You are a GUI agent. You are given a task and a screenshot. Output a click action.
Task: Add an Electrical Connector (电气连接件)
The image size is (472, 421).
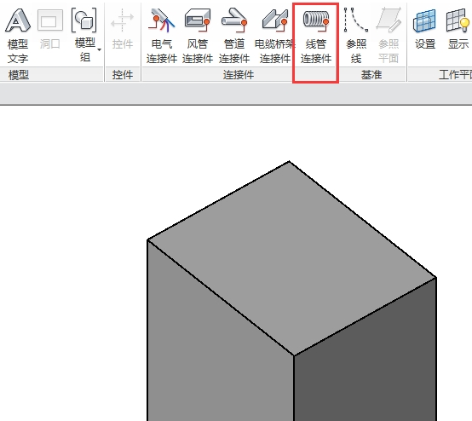pos(162,36)
